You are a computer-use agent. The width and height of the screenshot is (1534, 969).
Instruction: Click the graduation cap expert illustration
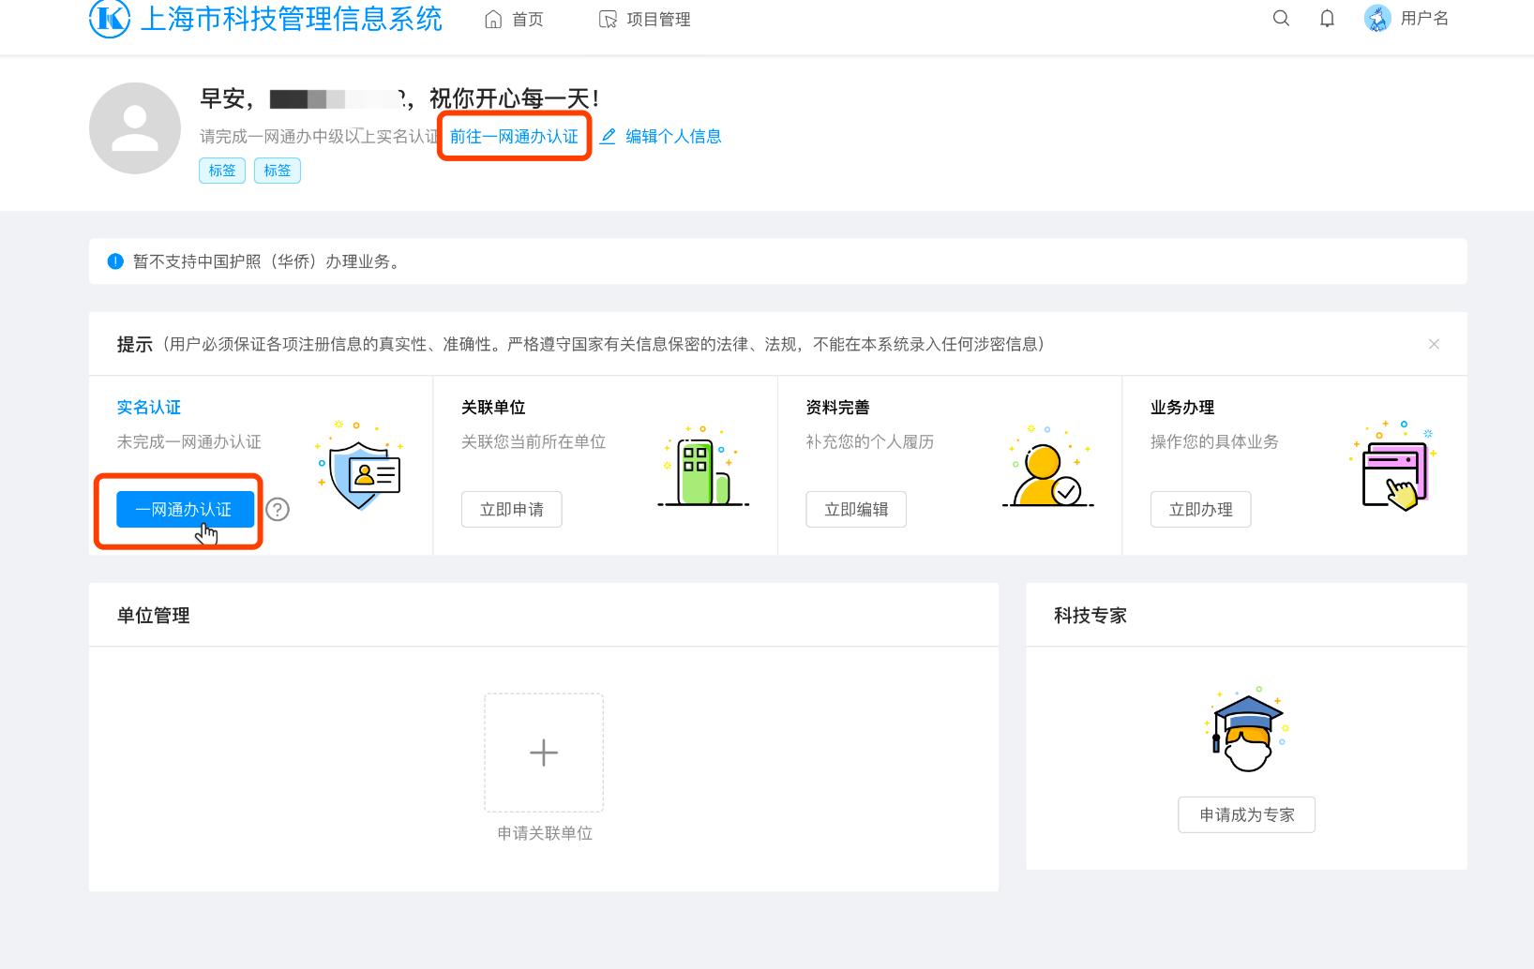click(1246, 731)
